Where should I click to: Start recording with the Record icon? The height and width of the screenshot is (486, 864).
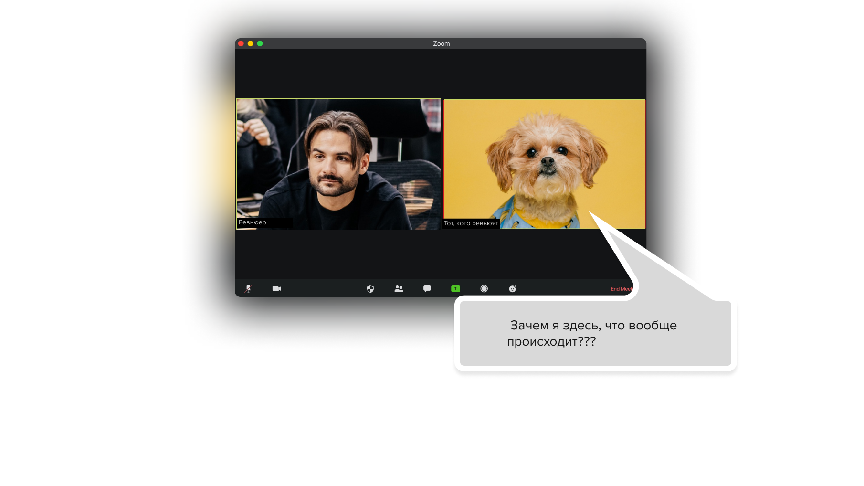pyautogui.click(x=484, y=289)
